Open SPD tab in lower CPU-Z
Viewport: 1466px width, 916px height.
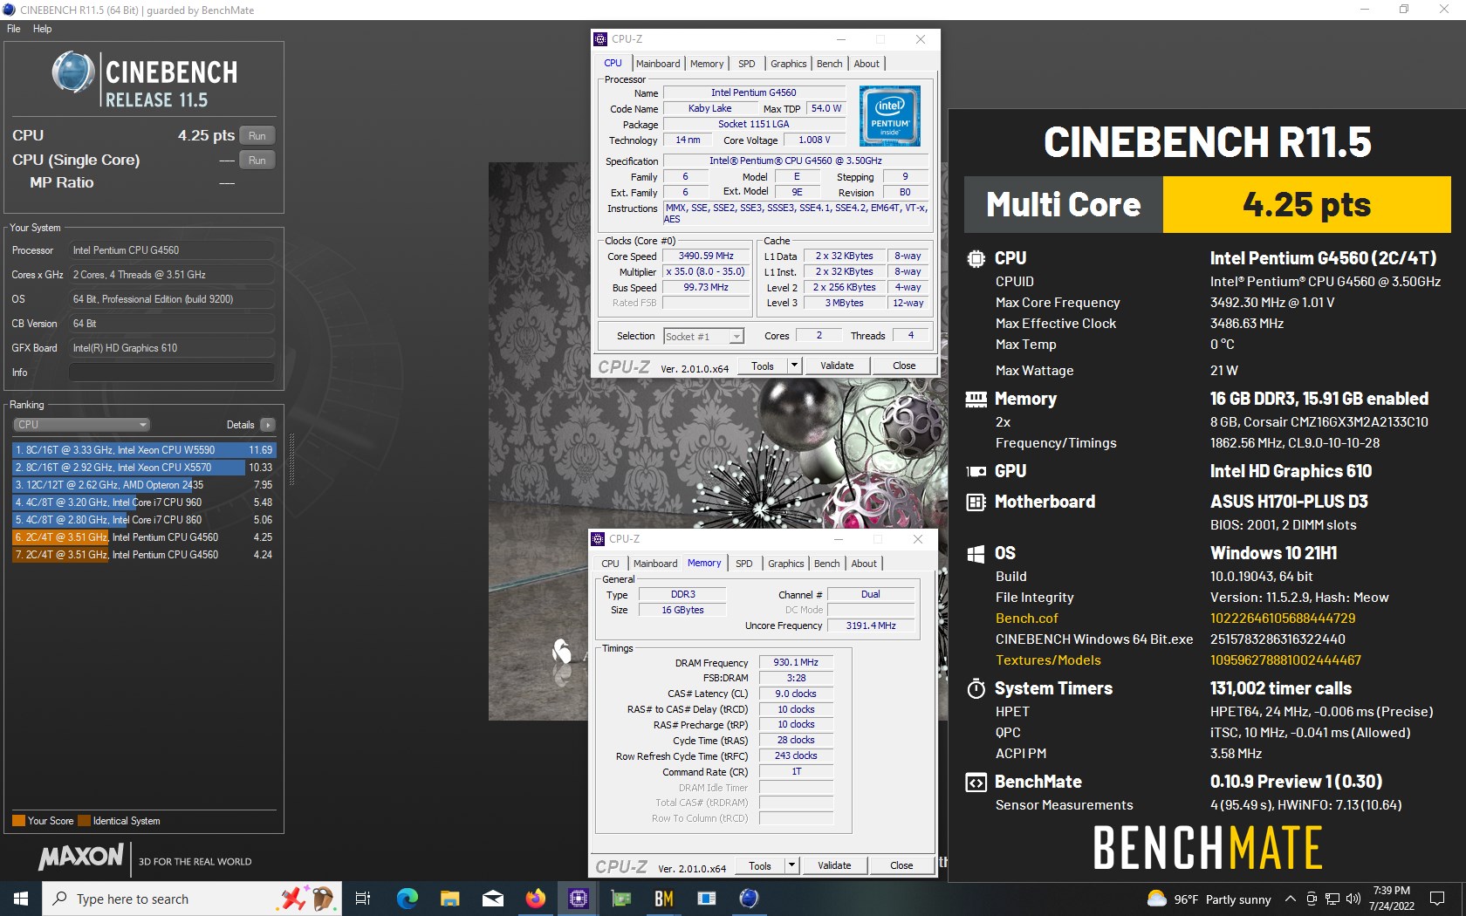coord(744,564)
